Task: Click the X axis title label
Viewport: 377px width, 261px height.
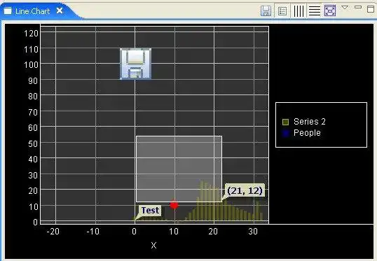Action: (153, 245)
